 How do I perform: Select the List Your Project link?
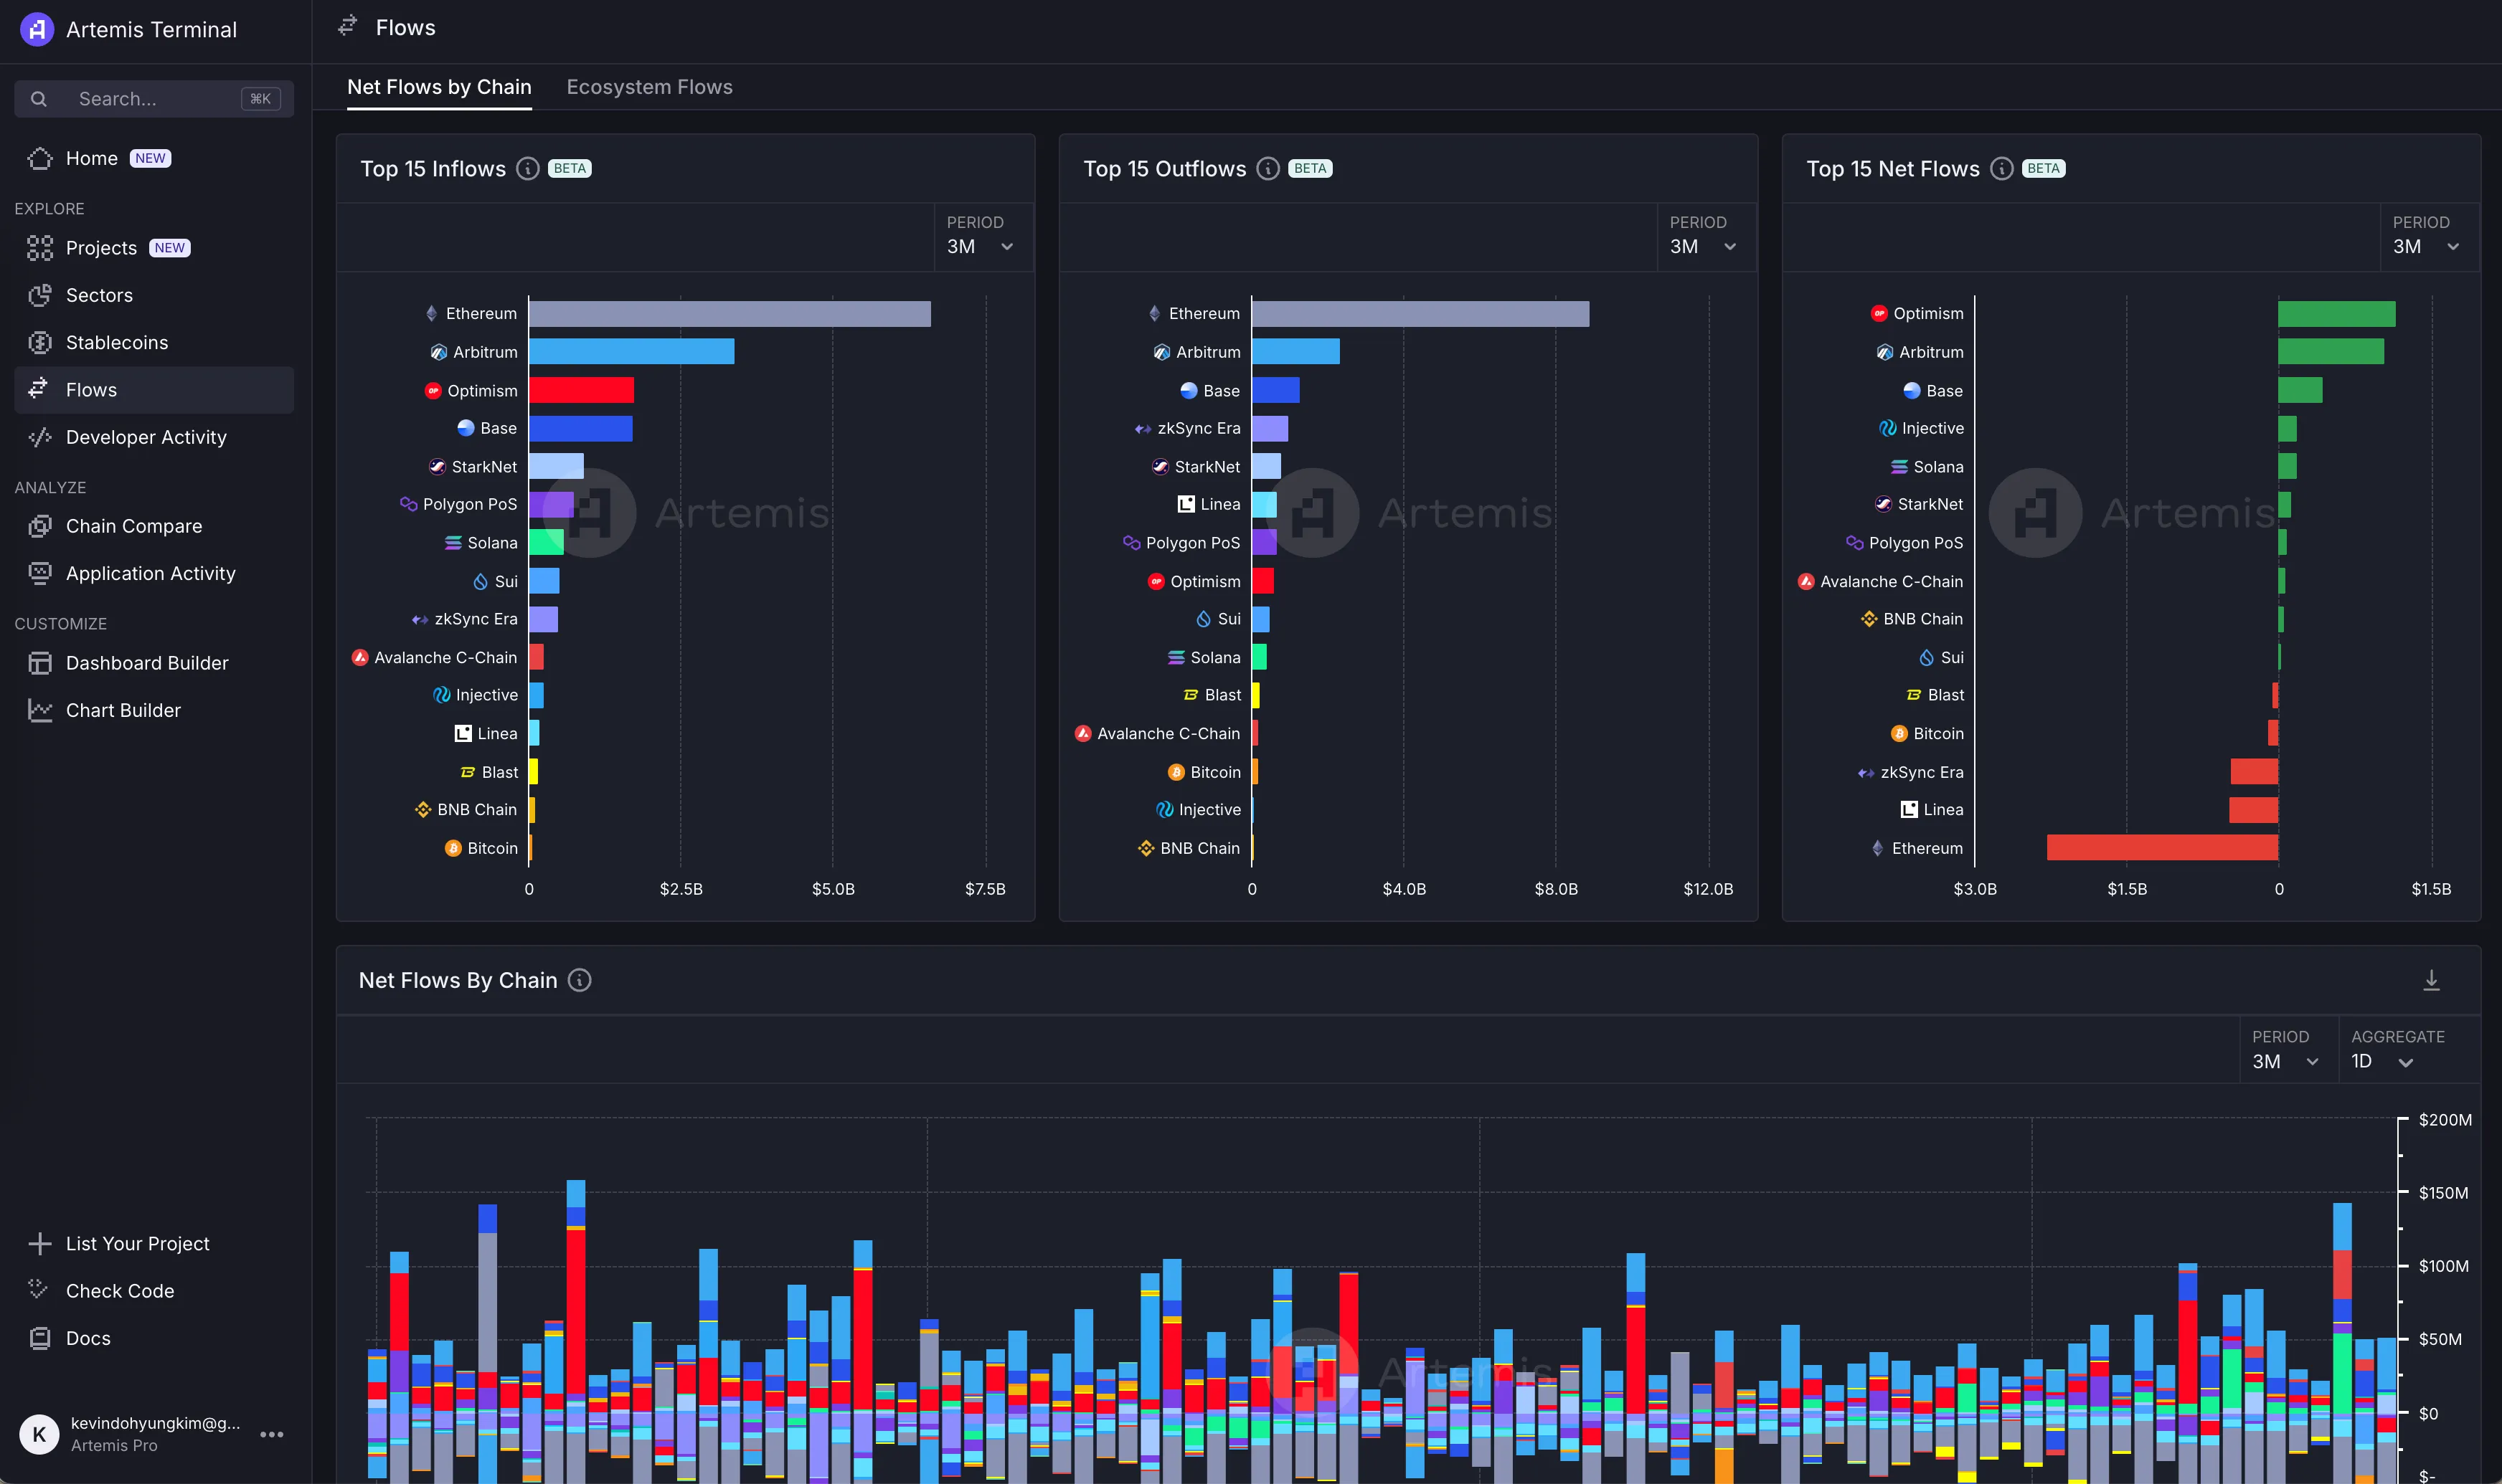point(154,1243)
